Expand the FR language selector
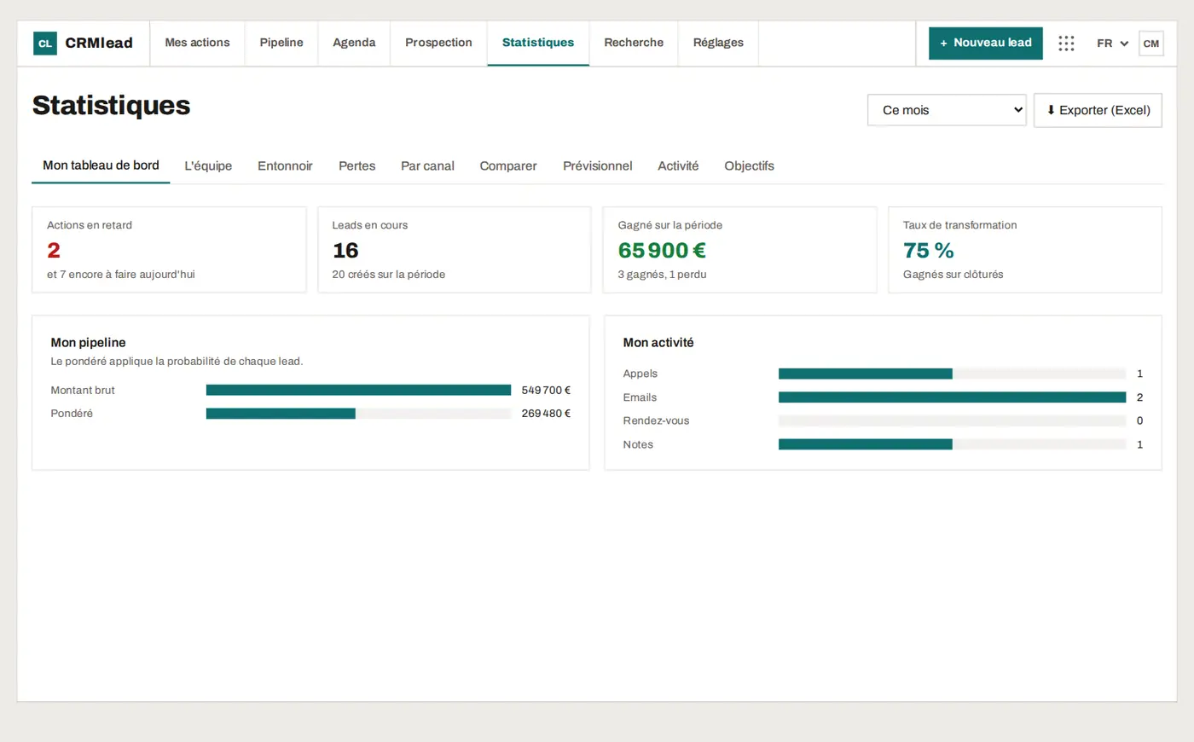This screenshot has height=742, width=1194. [x=1112, y=43]
